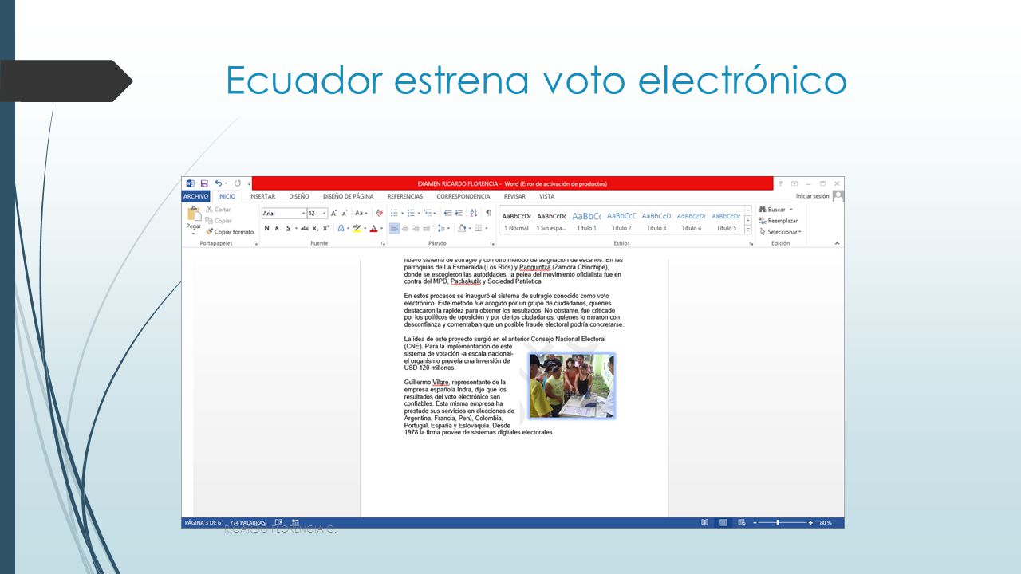Image resolution: width=1021 pixels, height=574 pixels.
Task: Expand the styles gallery with the More arrow
Action: click(748, 230)
